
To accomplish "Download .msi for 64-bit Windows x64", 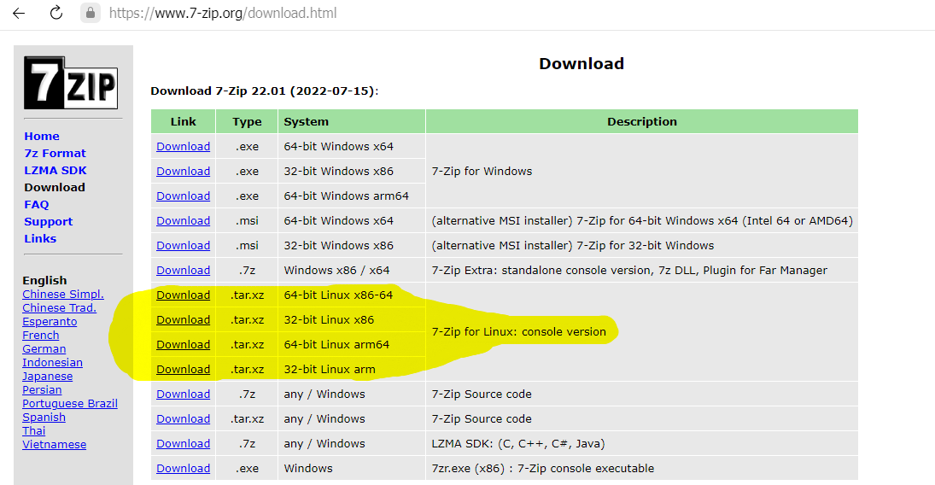I will [183, 220].
